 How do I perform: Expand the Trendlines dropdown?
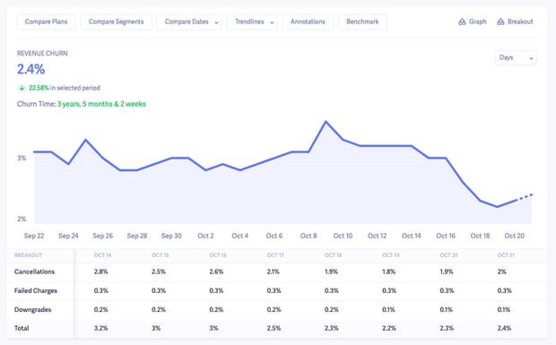(252, 22)
